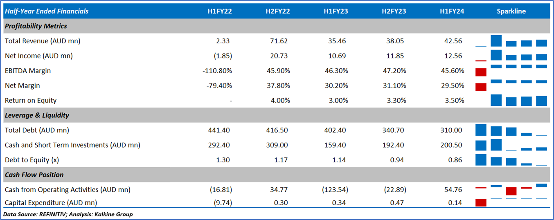Click the Debt to Equity sparkline
This screenshot has height=220, width=554.
coord(511,160)
